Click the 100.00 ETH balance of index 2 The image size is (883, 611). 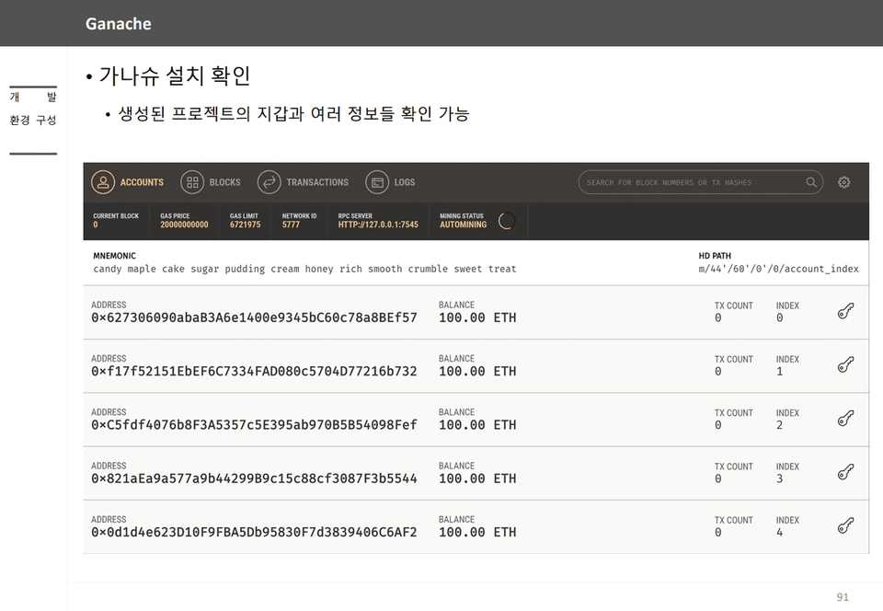point(477,424)
